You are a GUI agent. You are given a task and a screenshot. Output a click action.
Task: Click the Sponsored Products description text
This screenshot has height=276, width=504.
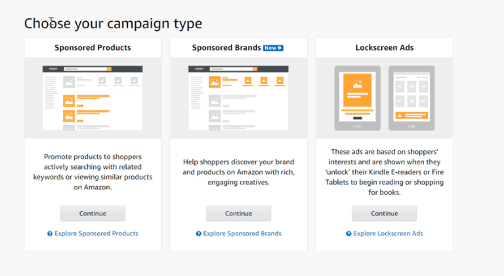point(93,172)
